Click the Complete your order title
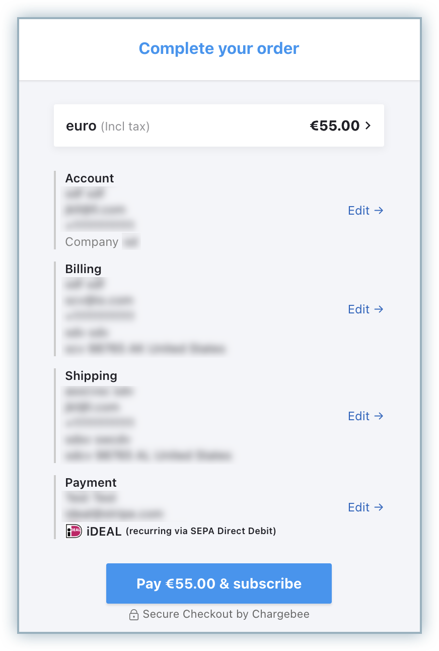The height and width of the screenshot is (651, 439). tap(219, 49)
